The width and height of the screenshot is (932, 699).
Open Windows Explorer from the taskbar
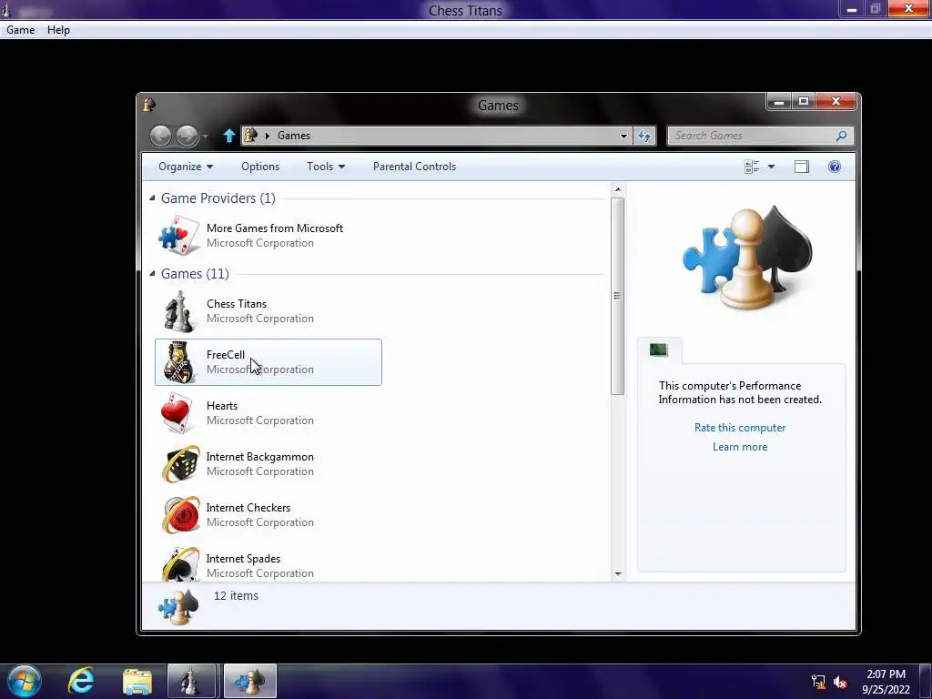(137, 681)
